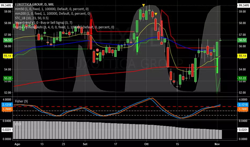The width and height of the screenshot is (250, 147).
Task: Click the 13 date label on the time axis
Action: (42, 144)
